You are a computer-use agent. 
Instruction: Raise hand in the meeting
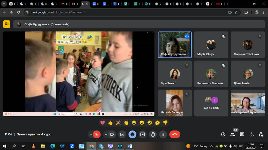[x=153, y=134]
